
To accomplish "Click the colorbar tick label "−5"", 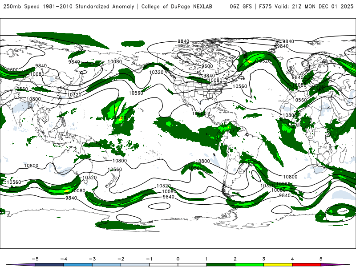I will coord(35,259).
